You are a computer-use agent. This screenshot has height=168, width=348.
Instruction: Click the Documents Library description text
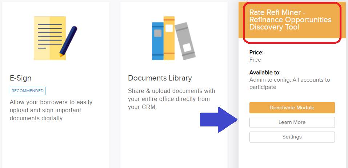click(x=172, y=99)
